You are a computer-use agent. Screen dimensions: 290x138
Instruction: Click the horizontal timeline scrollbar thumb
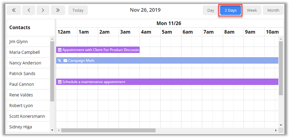pos(108,130)
